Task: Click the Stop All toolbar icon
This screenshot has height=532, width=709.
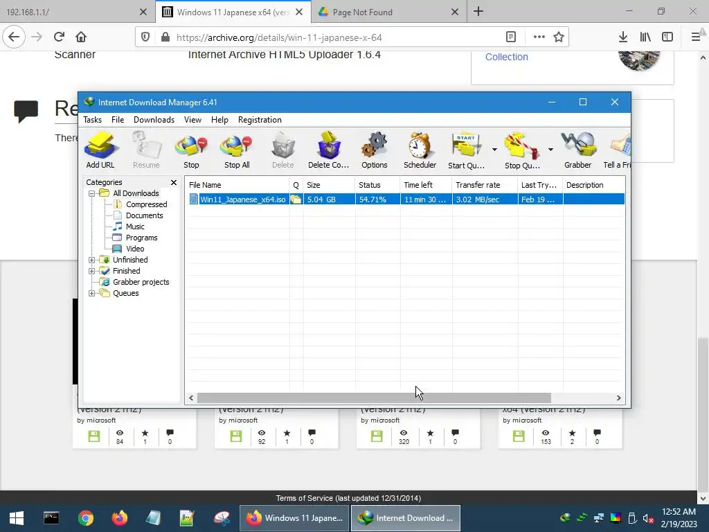Action: [x=237, y=150]
